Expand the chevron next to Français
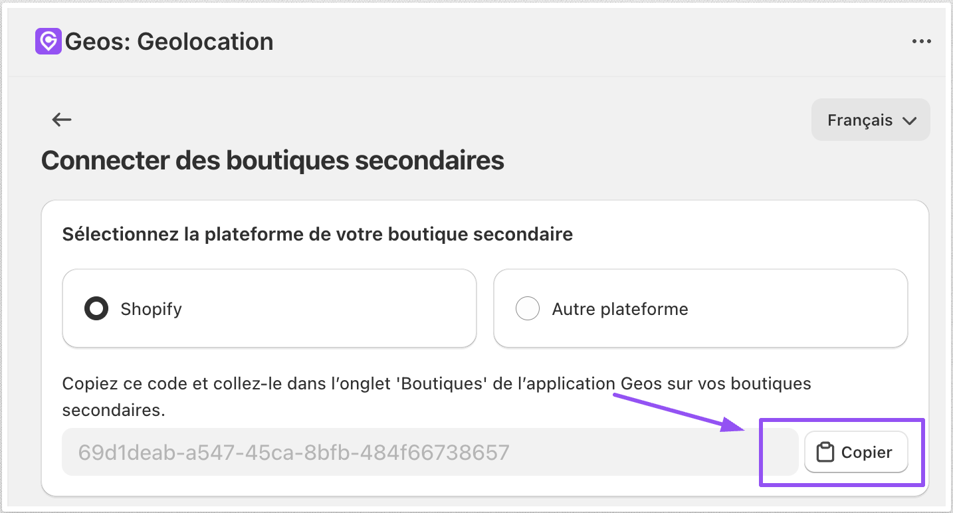This screenshot has height=513, width=953. click(909, 121)
